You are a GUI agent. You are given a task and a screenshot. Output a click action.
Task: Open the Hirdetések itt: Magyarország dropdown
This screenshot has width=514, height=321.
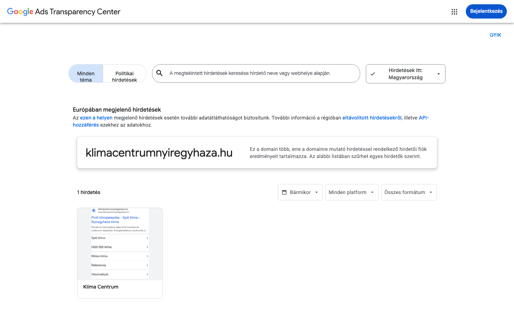[x=405, y=74]
